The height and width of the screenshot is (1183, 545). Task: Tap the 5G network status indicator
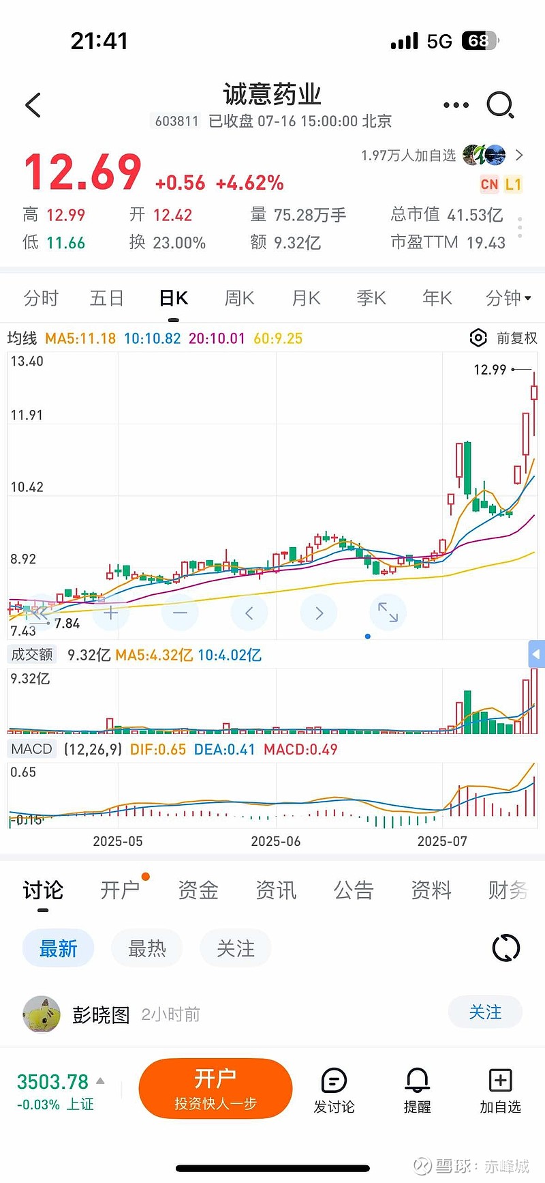point(439,42)
